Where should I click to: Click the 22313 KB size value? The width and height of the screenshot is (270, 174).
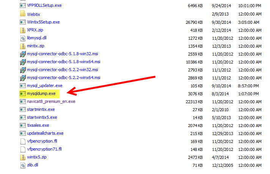click(194, 102)
